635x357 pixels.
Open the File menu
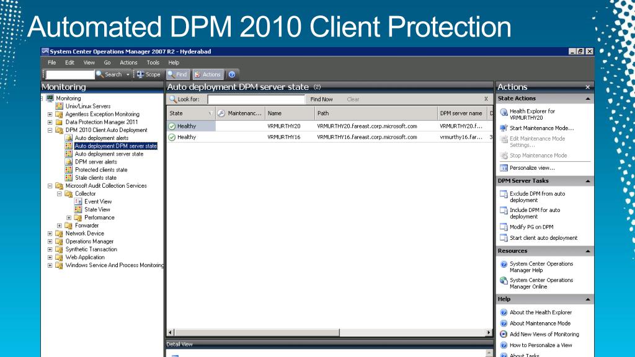pyautogui.click(x=52, y=63)
